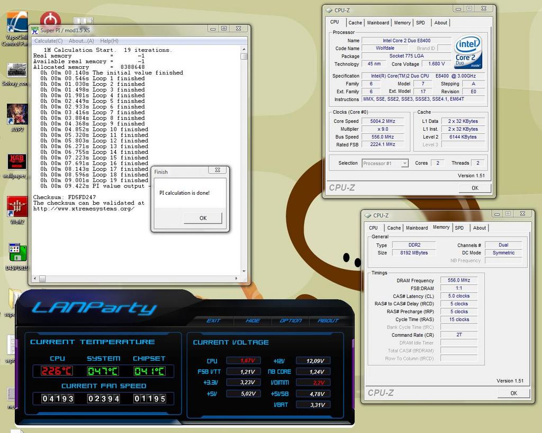Screen dimensions: 542x433
Task: Open the D45PD819 floppy desktop icon
Action: click(x=17, y=252)
